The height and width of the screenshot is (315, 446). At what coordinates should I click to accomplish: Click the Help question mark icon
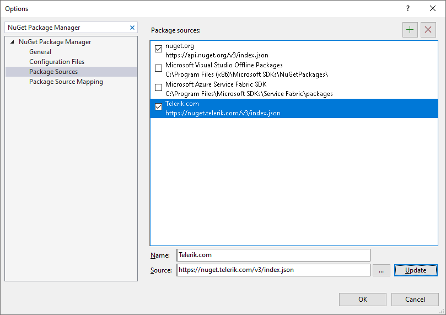[408, 8]
